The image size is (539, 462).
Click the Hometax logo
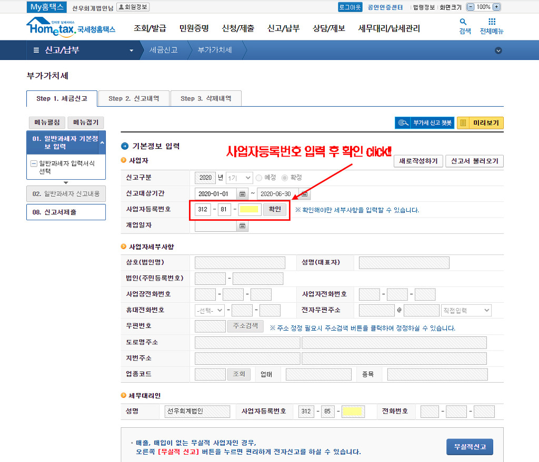coord(71,27)
